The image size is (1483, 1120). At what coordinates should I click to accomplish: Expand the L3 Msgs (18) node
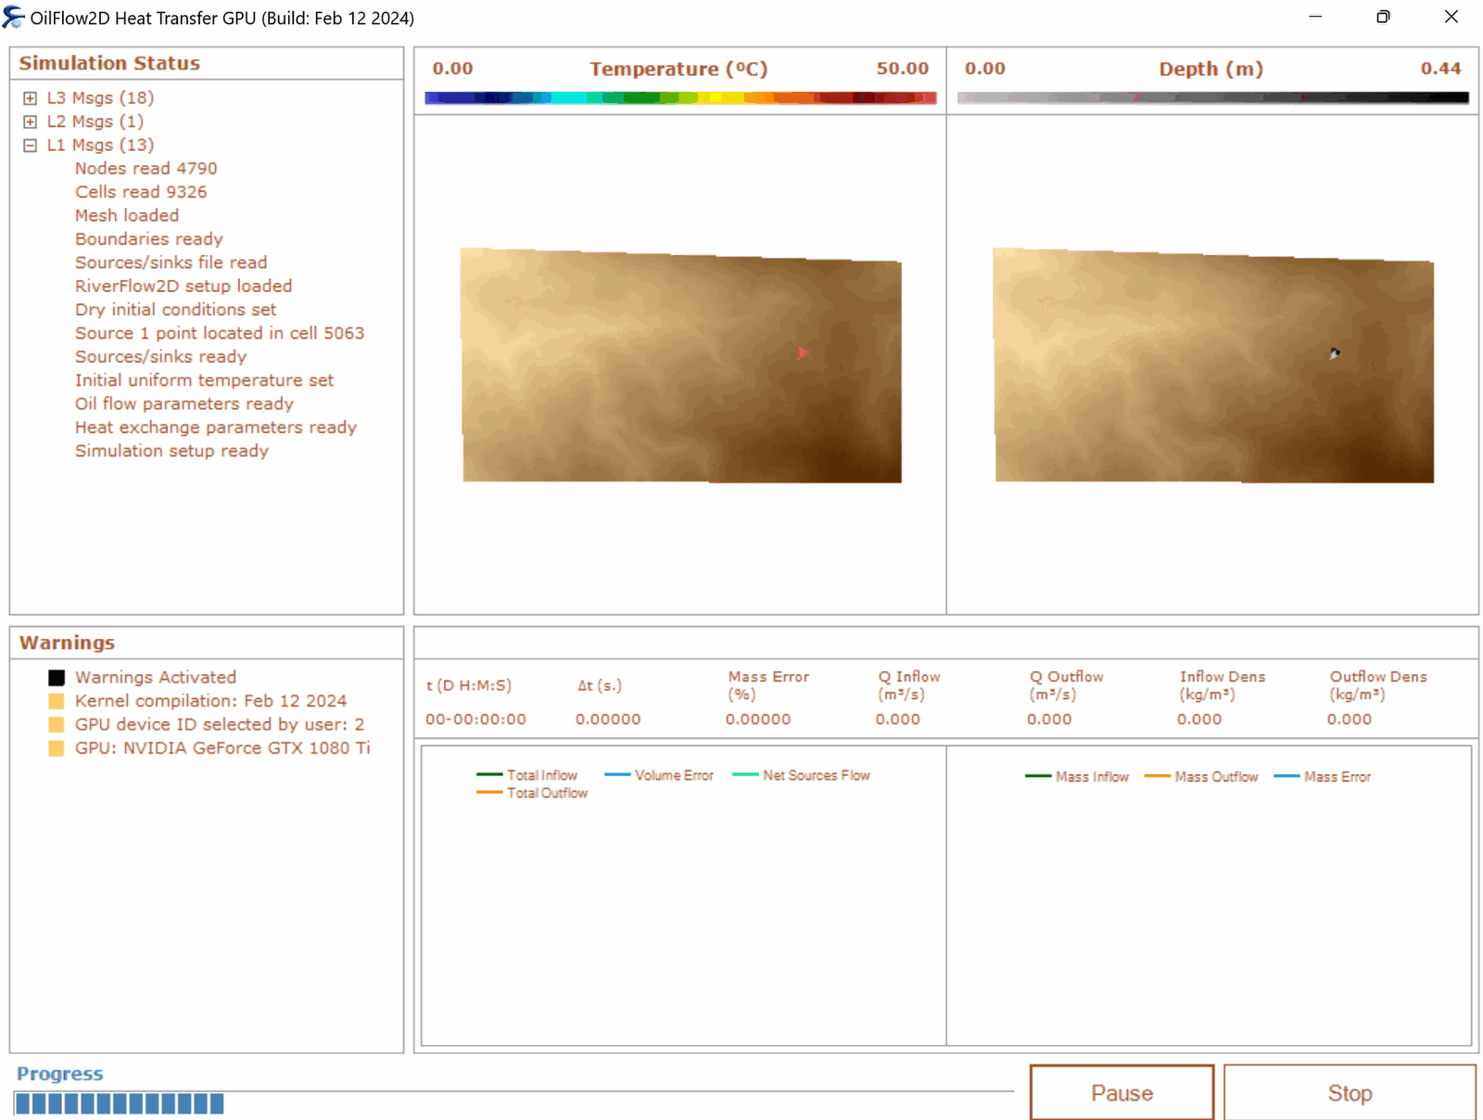pyautogui.click(x=31, y=98)
